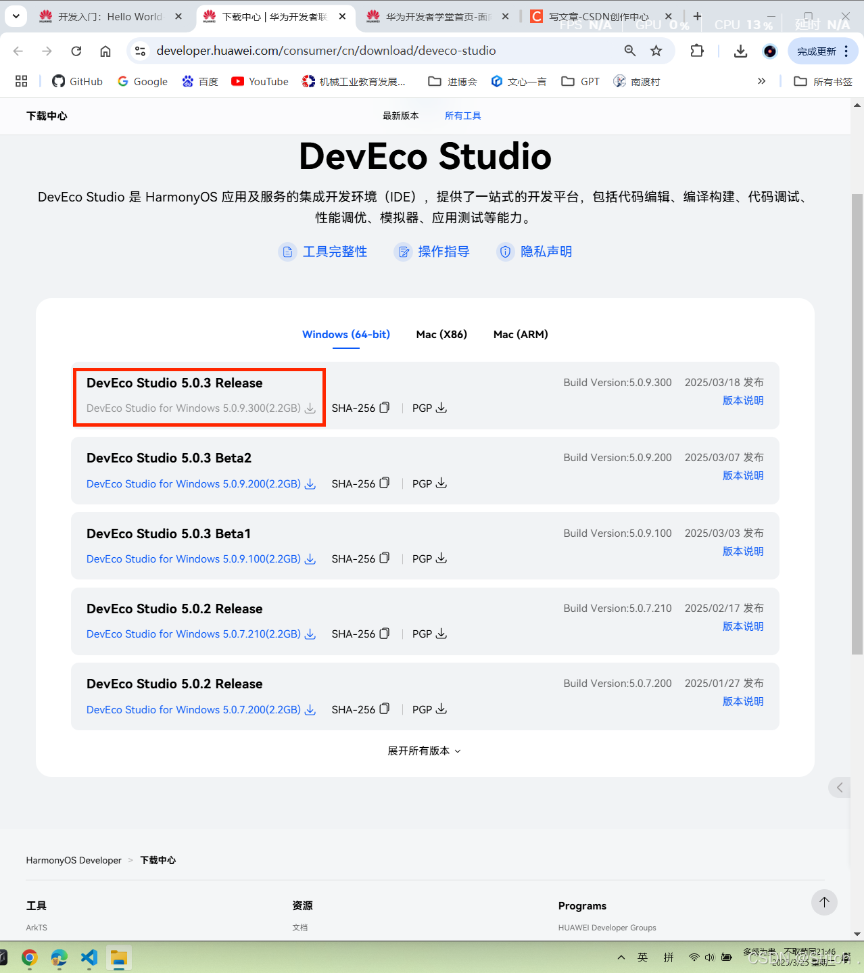
Task: Open Microsoft Edge from taskbar
Action: [59, 957]
